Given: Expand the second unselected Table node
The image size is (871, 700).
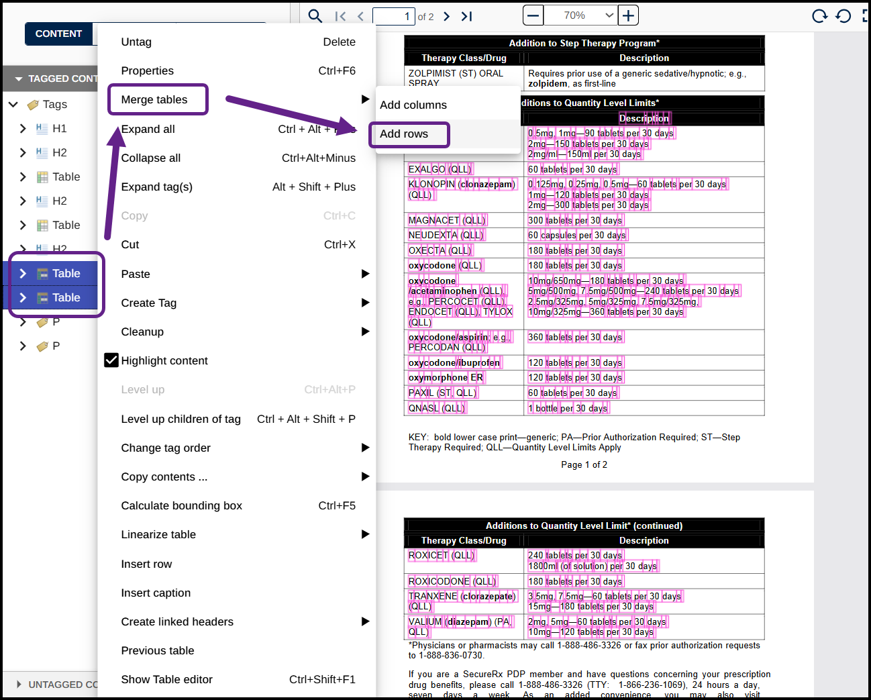Looking at the screenshot, I should coord(23,226).
